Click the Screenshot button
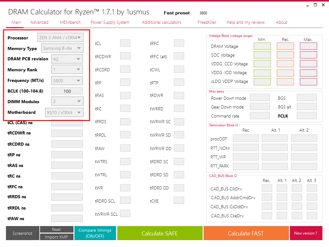Viewport: 329px width, 247px height. pyautogui.click(x=23, y=233)
